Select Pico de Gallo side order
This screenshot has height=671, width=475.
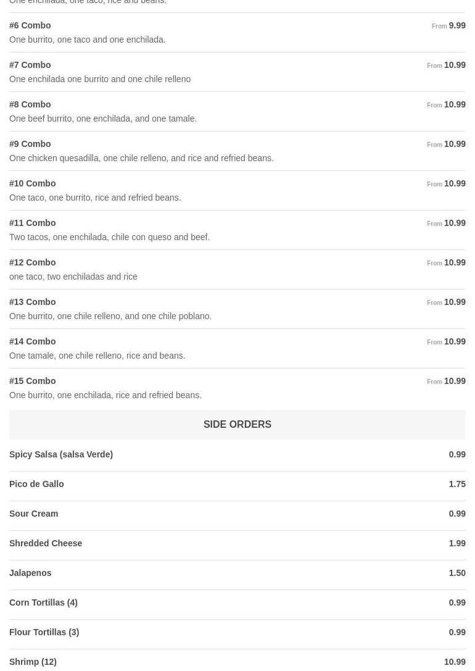tap(36, 485)
